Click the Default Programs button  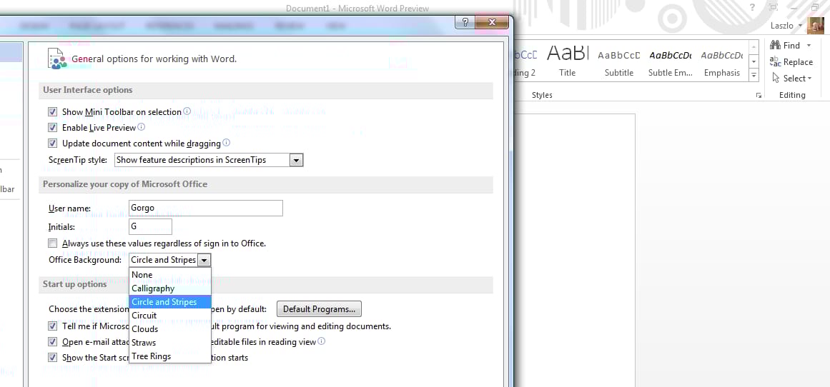point(319,309)
